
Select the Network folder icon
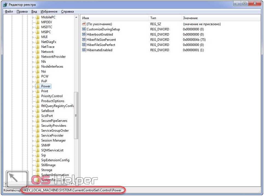[38, 52]
